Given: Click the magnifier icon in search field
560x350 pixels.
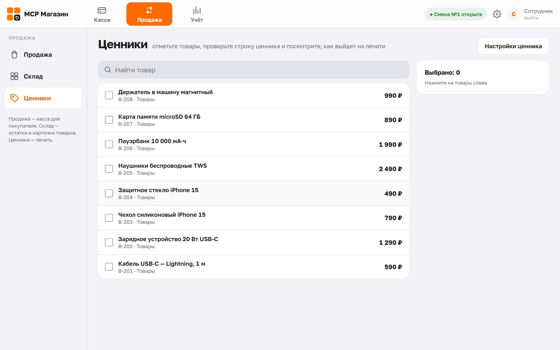Looking at the screenshot, I should click(x=108, y=70).
